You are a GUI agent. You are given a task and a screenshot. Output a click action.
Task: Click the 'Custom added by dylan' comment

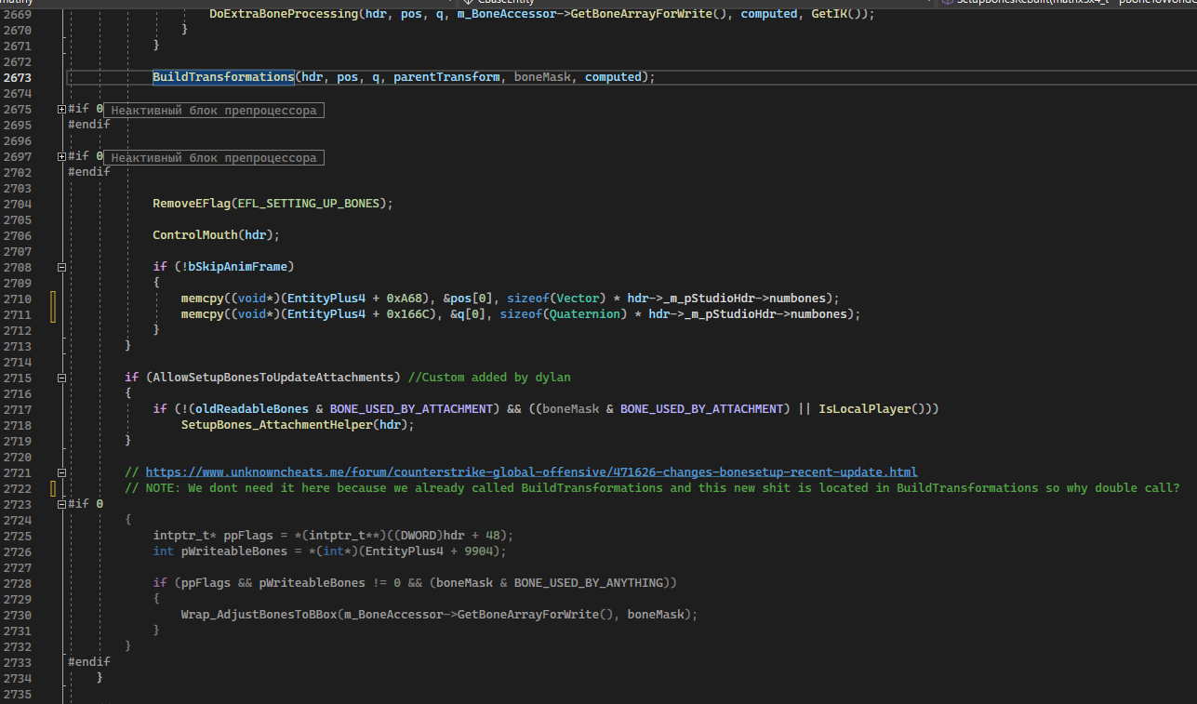tap(489, 378)
